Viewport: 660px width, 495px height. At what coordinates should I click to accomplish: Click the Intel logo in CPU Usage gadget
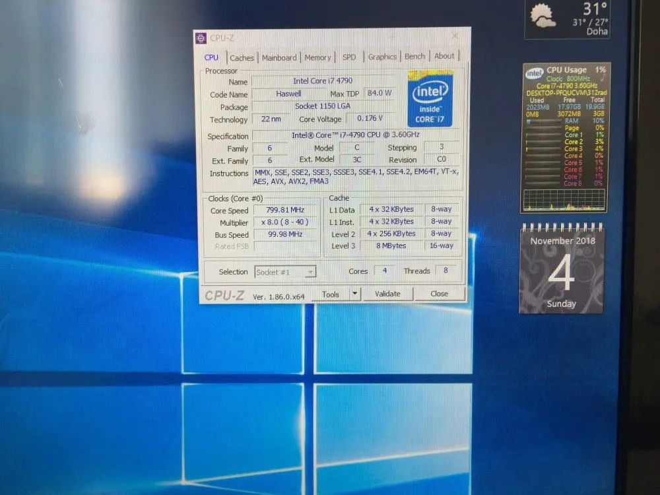(534, 73)
